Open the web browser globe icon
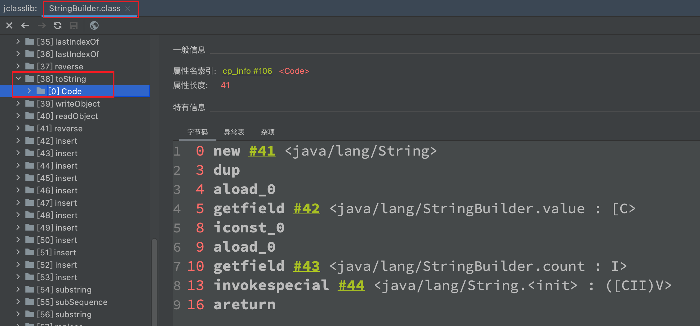700x326 pixels. pyautogui.click(x=94, y=25)
